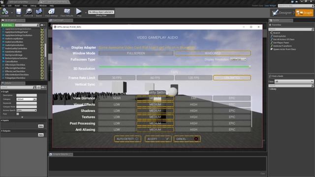Open the File menu

tap(3, 5)
